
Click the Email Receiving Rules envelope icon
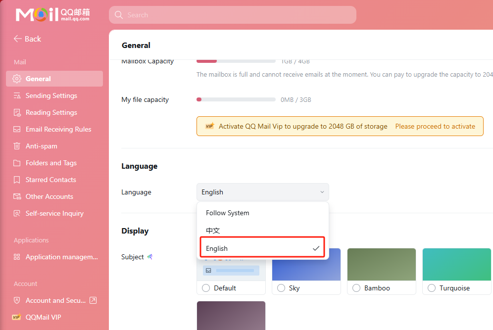point(17,129)
